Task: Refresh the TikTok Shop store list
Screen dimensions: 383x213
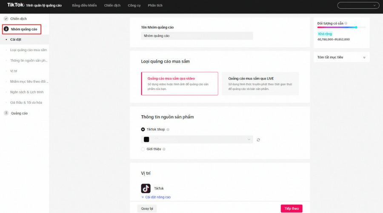Action: tap(258, 140)
